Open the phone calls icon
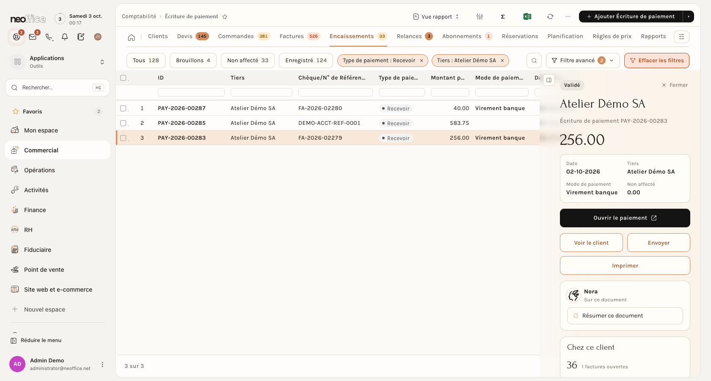This screenshot has width=711, height=381. point(49,37)
